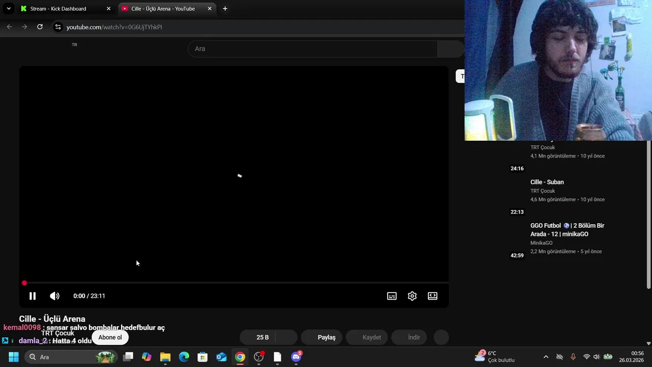Screen dimensions: 652x367
Task: Click the OneDrive cloud tray icon
Action: 560,357
